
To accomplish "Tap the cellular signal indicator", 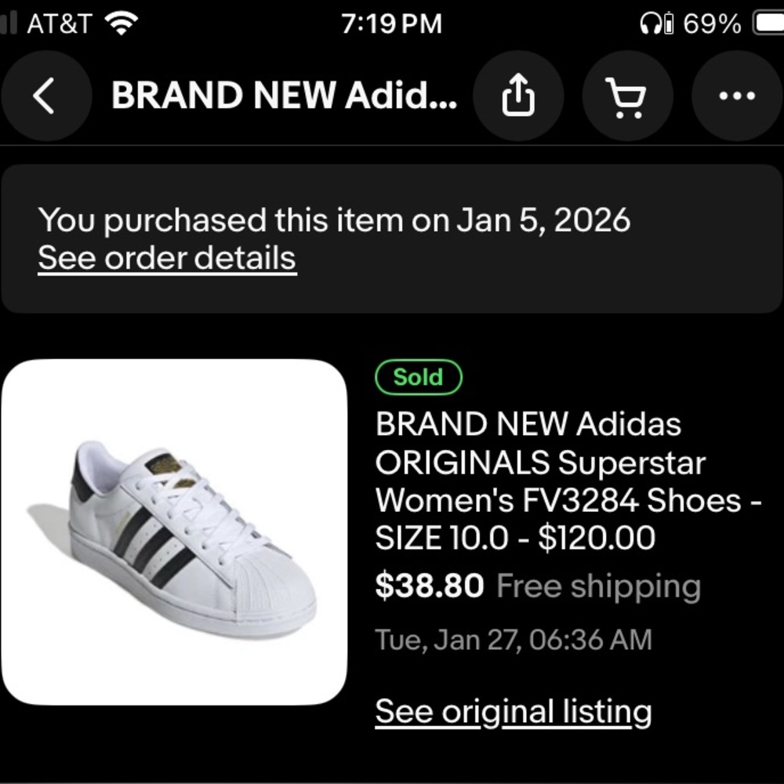I will click(x=8, y=22).
